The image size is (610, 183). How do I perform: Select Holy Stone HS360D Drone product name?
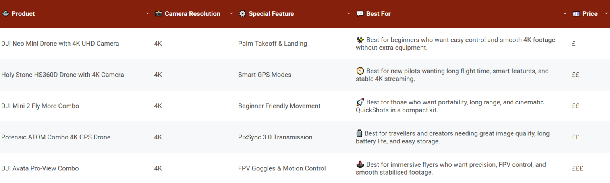coord(62,75)
